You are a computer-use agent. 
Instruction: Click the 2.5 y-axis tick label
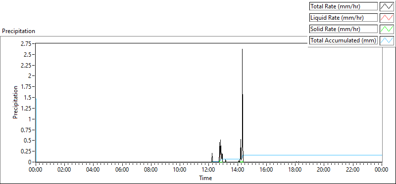click(28, 55)
